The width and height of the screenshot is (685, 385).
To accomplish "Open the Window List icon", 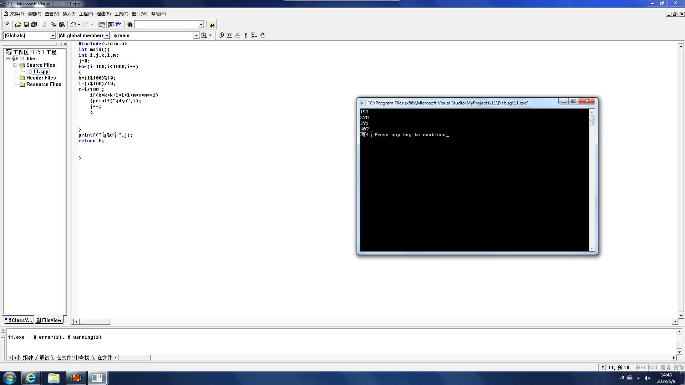I will pos(118,25).
